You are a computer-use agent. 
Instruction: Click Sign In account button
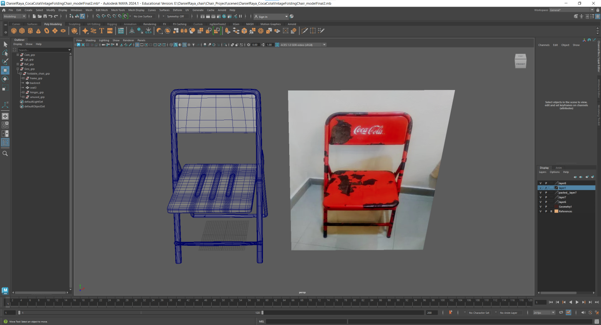[x=271, y=16]
